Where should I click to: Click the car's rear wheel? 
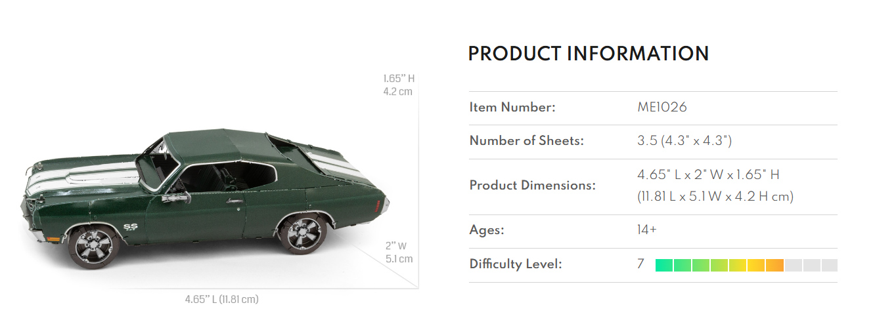click(x=303, y=233)
